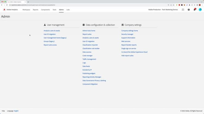
Task: Open the Traffic management link
Action: [x=89, y=59]
